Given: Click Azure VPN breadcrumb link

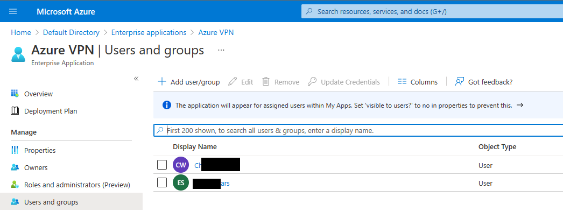Looking at the screenshot, I should [x=216, y=32].
